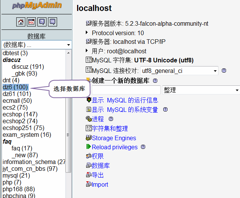Go to phpMyAdmin home icon
This screenshot has width=240, height=198.
[x=21, y=22]
